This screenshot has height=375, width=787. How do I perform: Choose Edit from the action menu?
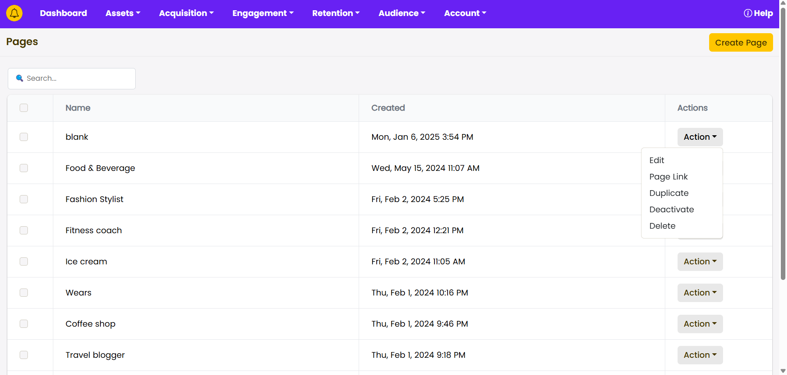[x=657, y=160]
